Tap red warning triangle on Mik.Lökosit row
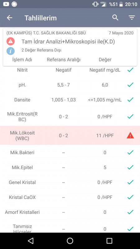The height and width of the screenshot is (249, 140). (130, 136)
